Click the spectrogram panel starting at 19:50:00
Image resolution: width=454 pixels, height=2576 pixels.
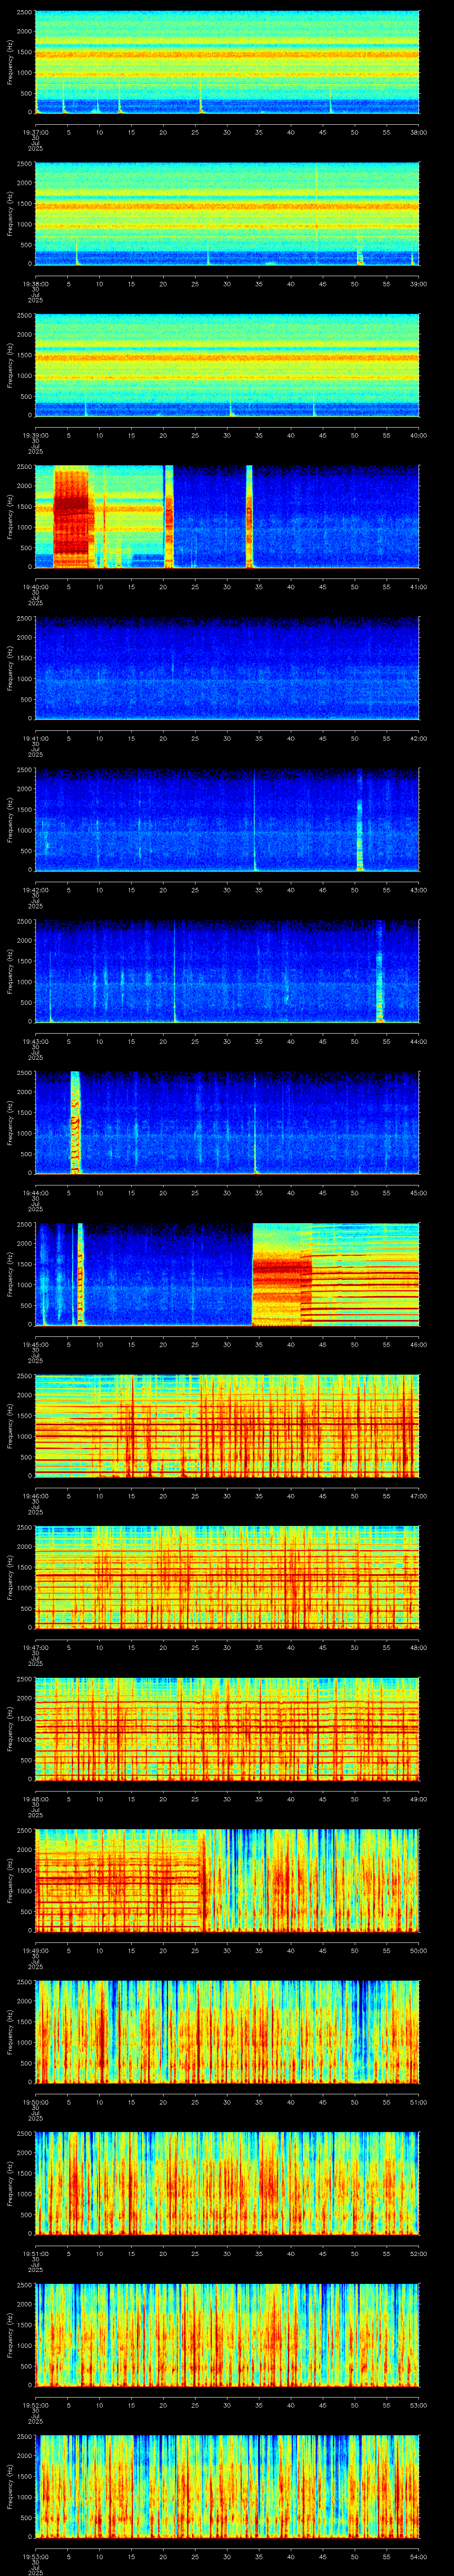227,2032
